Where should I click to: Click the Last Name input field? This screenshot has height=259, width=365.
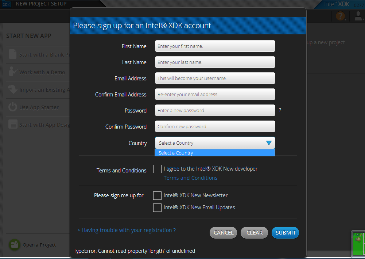215,62
